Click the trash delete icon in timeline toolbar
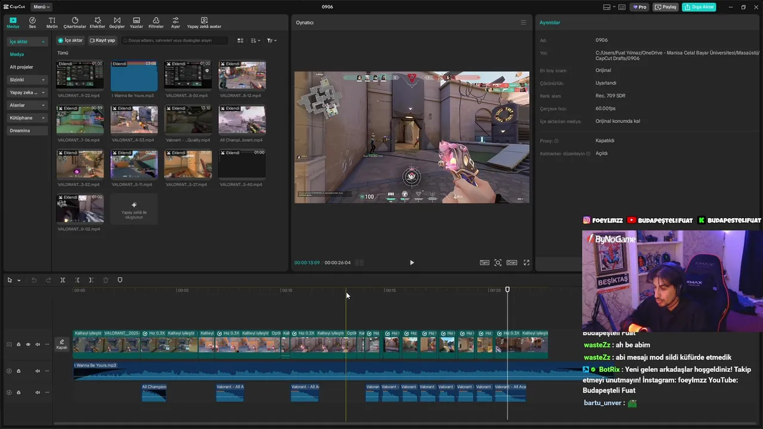 pyautogui.click(x=106, y=280)
